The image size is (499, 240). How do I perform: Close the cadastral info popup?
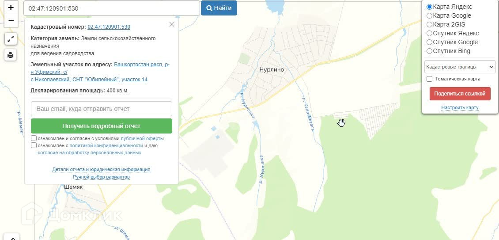(x=172, y=25)
